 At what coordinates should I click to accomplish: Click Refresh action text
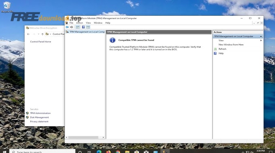pyautogui.click(x=222, y=49)
